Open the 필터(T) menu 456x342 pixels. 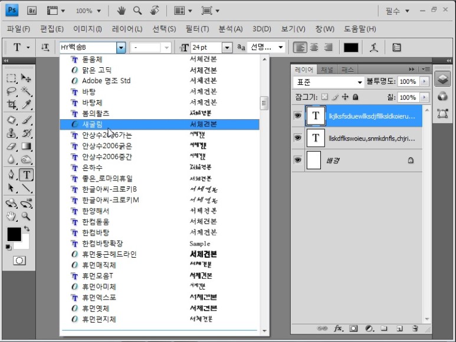point(197,29)
